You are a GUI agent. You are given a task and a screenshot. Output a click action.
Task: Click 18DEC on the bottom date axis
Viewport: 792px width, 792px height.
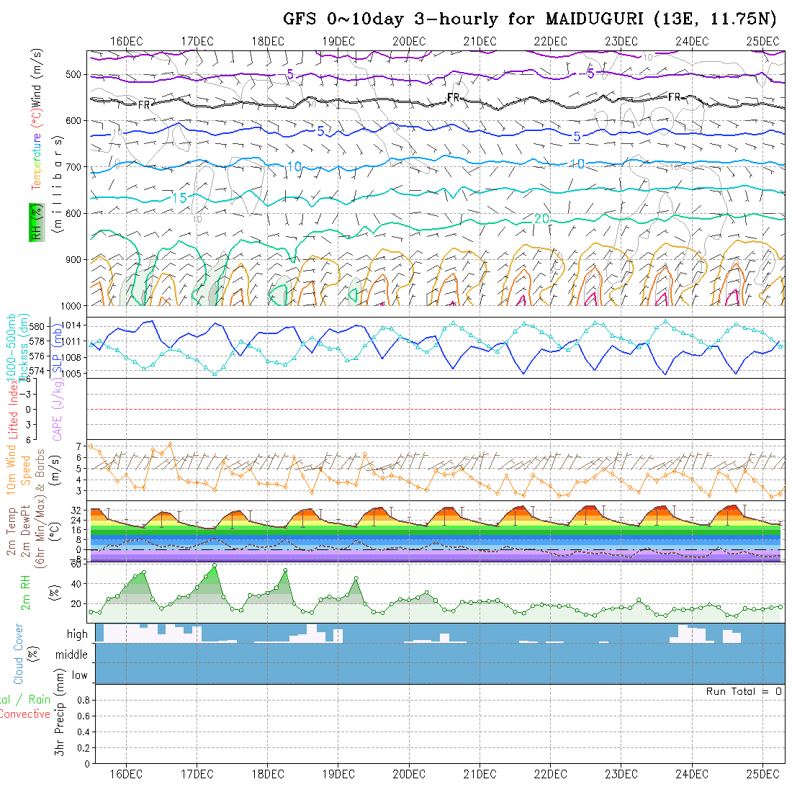tap(268, 774)
